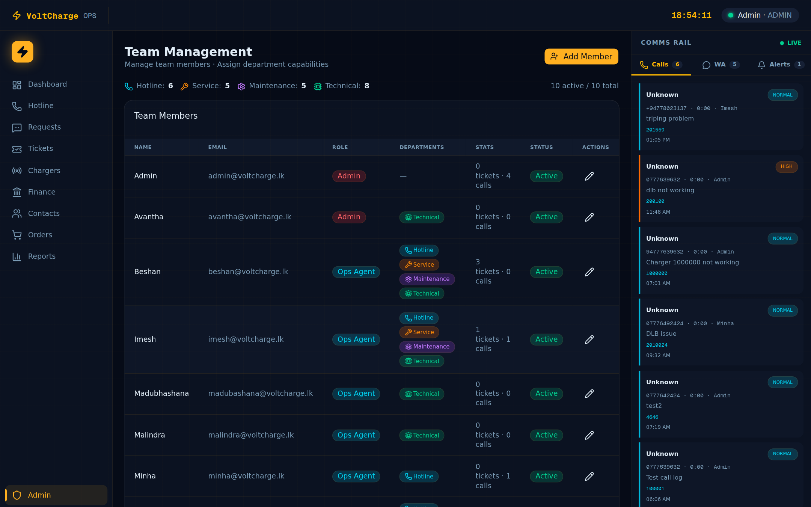Viewport: 811px width, 507px height.
Task: Click the edit pencil for Minha
Action: pos(589,476)
